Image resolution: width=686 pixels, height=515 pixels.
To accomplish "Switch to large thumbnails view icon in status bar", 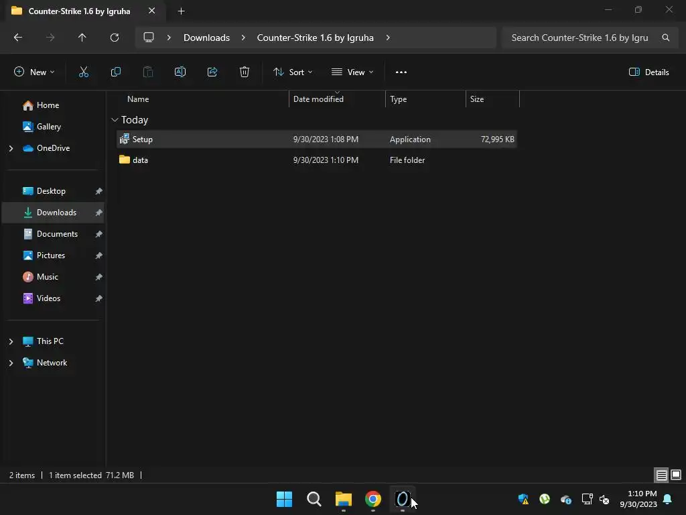I will pos(676,475).
